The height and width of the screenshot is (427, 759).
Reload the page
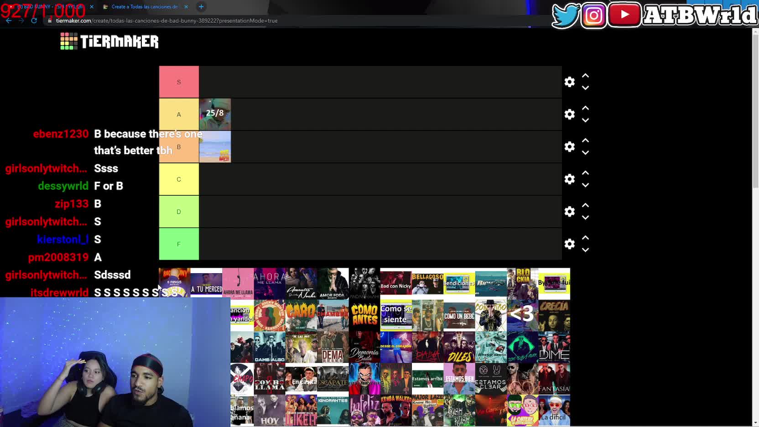(34, 21)
